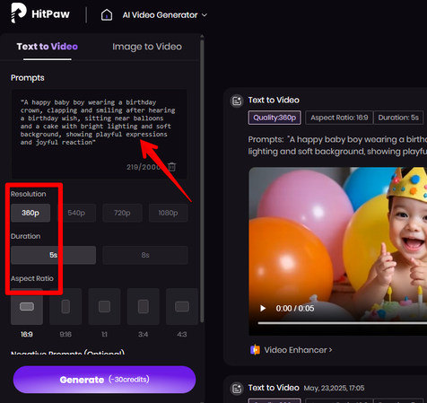This screenshot has height=403, width=427.
Task: Click the Prompts heading
Action: (28, 78)
